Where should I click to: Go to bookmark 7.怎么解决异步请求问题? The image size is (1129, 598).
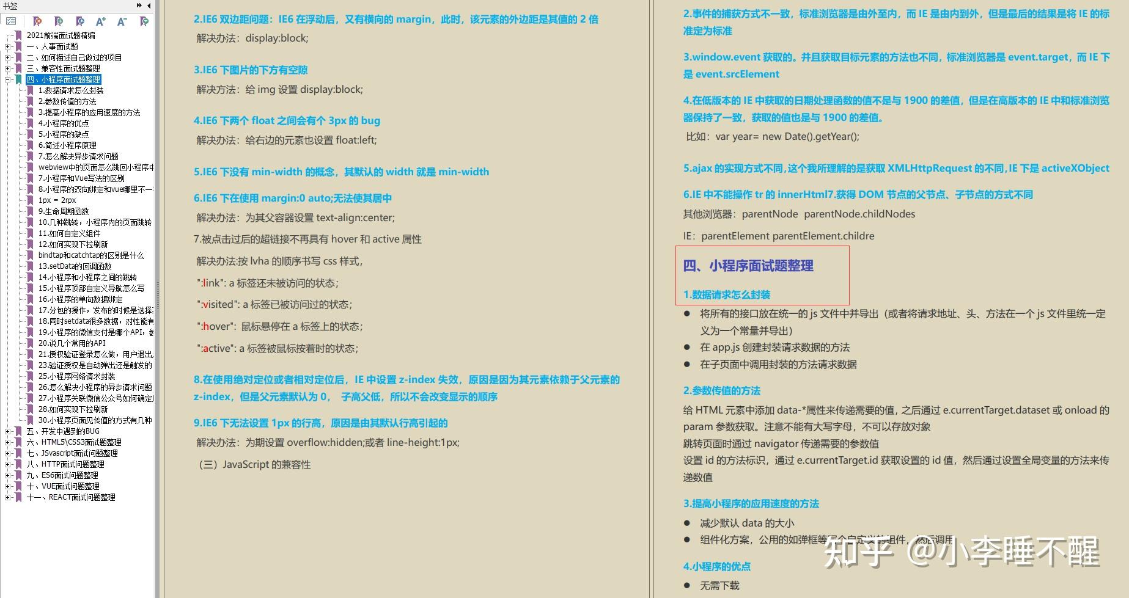[x=78, y=156]
